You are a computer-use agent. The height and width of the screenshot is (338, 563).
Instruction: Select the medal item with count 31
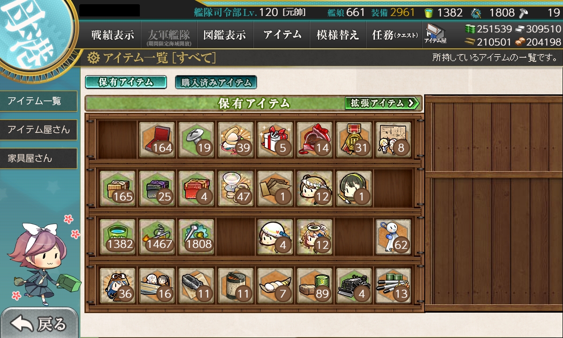pos(354,139)
